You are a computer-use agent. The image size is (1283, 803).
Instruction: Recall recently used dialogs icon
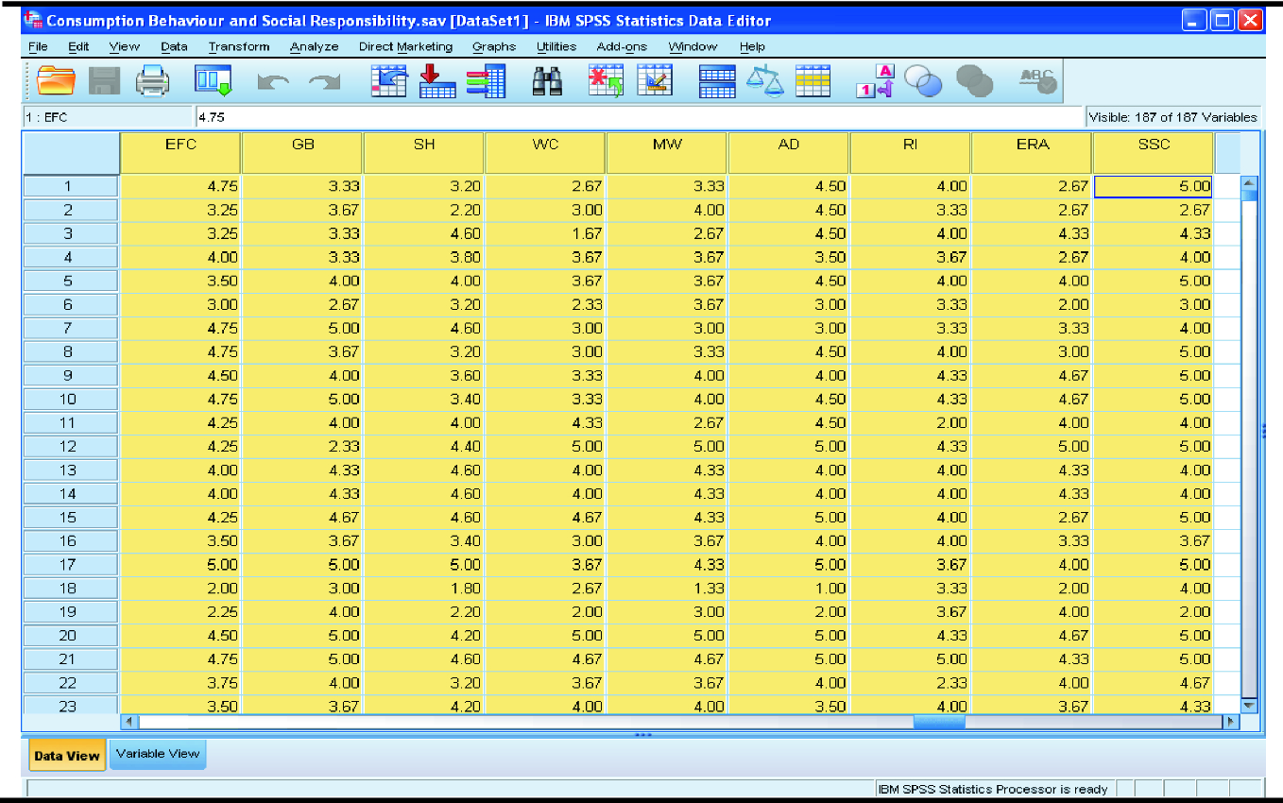(x=213, y=82)
